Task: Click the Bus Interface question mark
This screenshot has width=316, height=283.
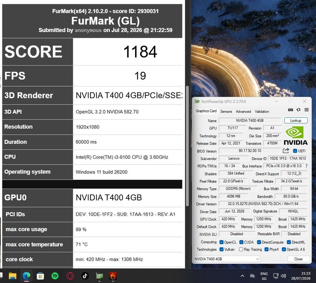Action: tap(306, 166)
